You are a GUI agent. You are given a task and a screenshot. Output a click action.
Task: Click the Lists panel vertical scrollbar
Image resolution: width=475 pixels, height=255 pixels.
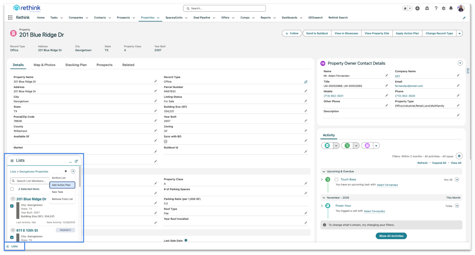(x=80, y=177)
